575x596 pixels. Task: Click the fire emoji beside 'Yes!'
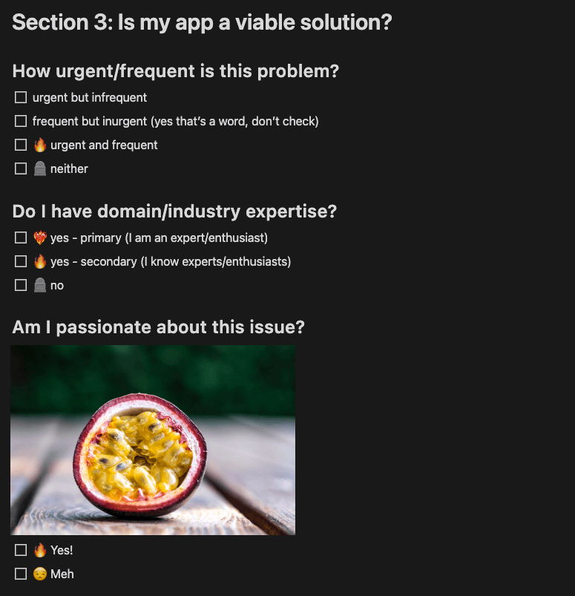click(x=40, y=550)
